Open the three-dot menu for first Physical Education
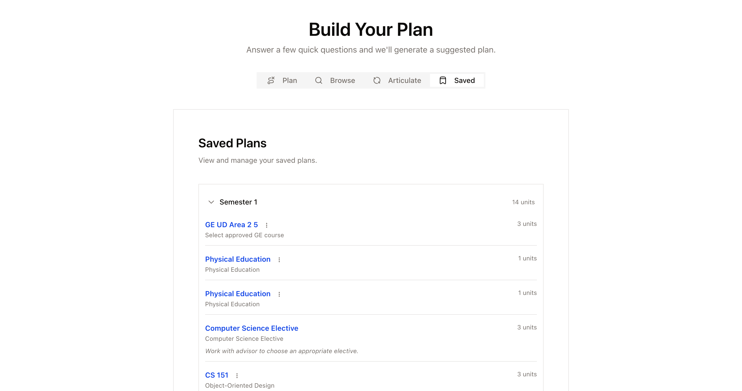Viewport: 742px width, 391px height. (x=279, y=259)
